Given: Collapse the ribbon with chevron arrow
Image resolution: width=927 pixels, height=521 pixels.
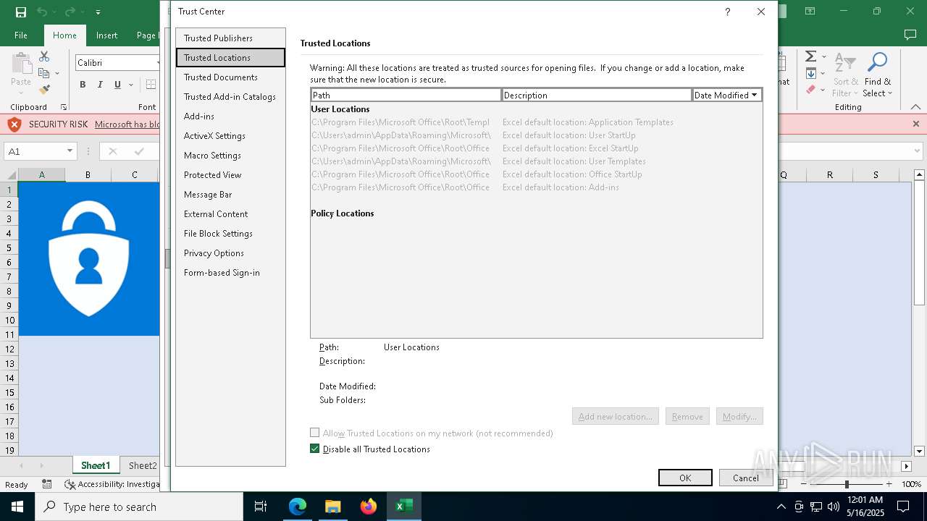Looking at the screenshot, I should [x=916, y=107].
